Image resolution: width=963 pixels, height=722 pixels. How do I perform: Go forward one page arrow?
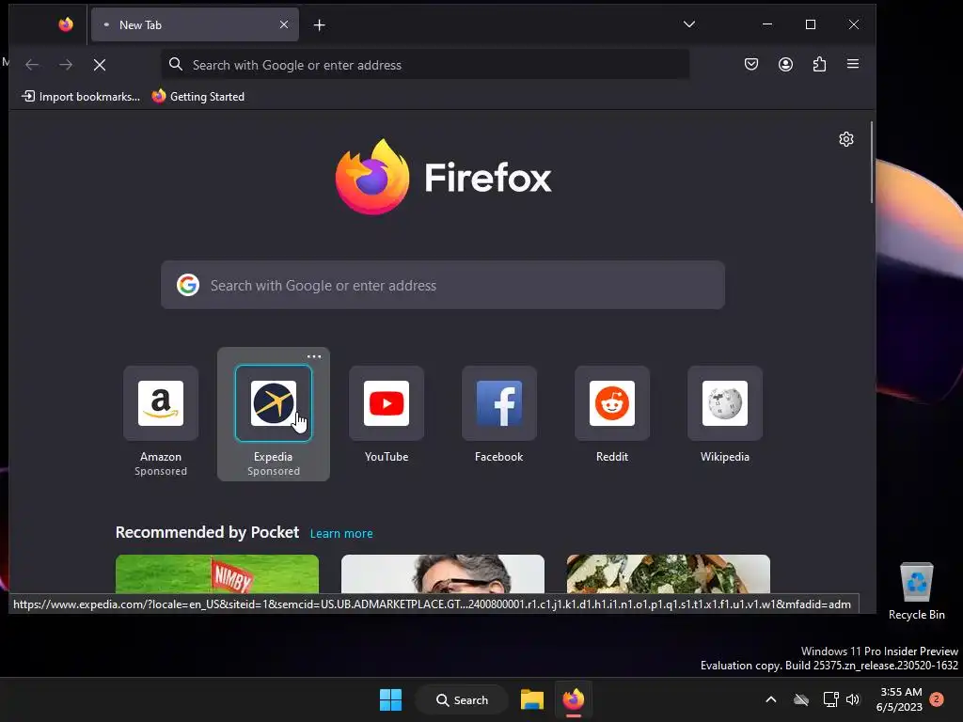(66, 65)
